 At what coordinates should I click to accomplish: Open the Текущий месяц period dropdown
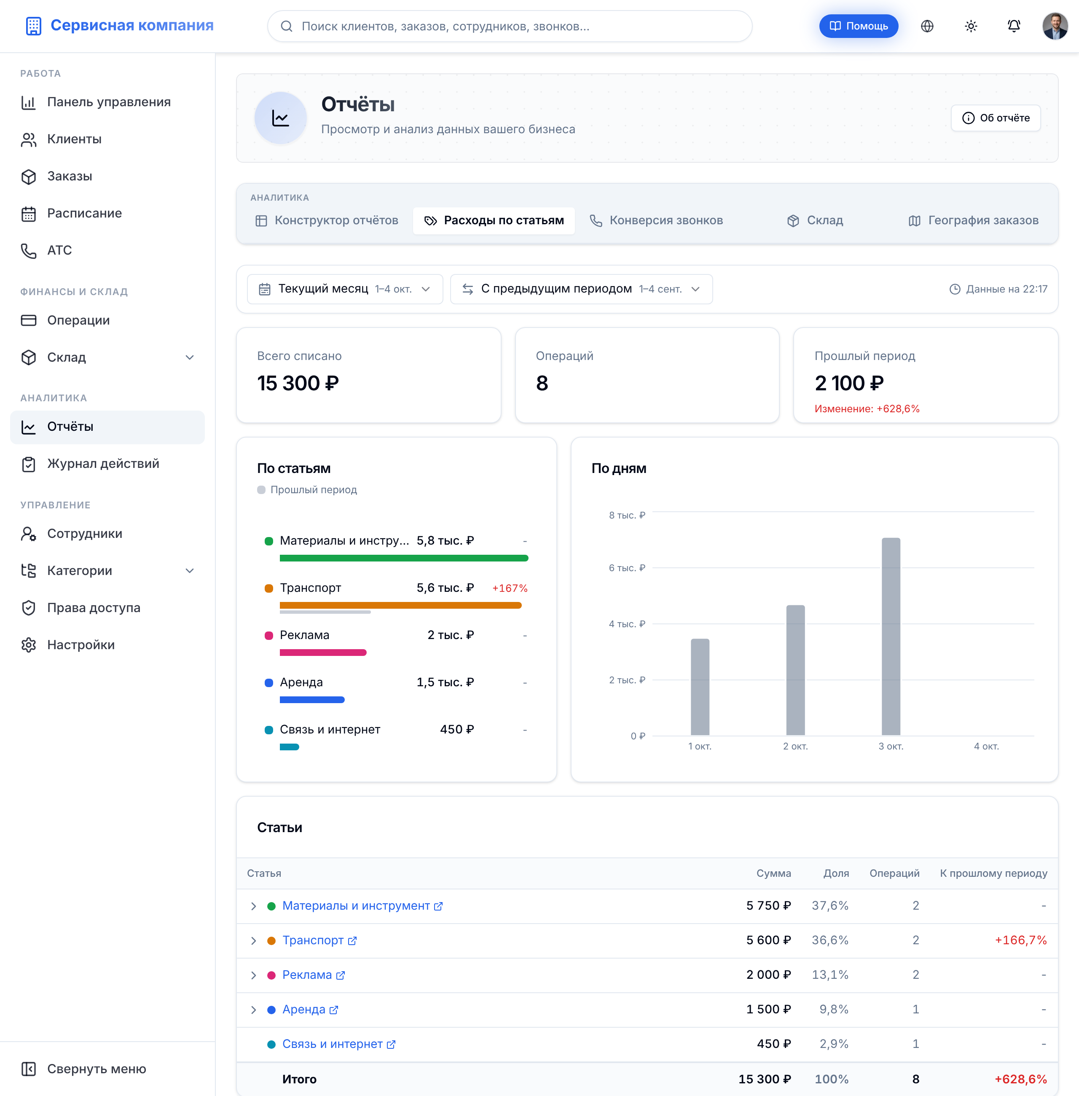tap(344, 289)
